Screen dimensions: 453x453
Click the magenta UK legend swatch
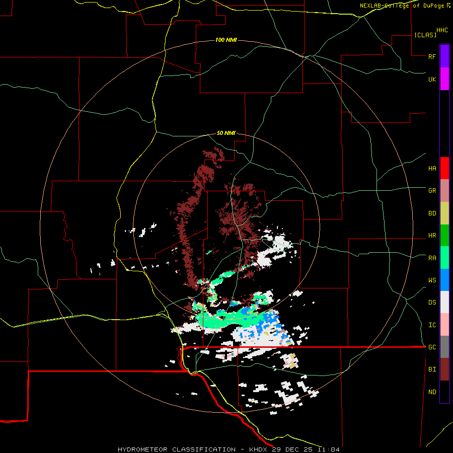point(444,79)
